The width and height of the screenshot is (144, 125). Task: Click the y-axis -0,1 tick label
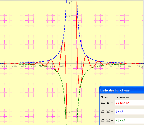(67, 112)
